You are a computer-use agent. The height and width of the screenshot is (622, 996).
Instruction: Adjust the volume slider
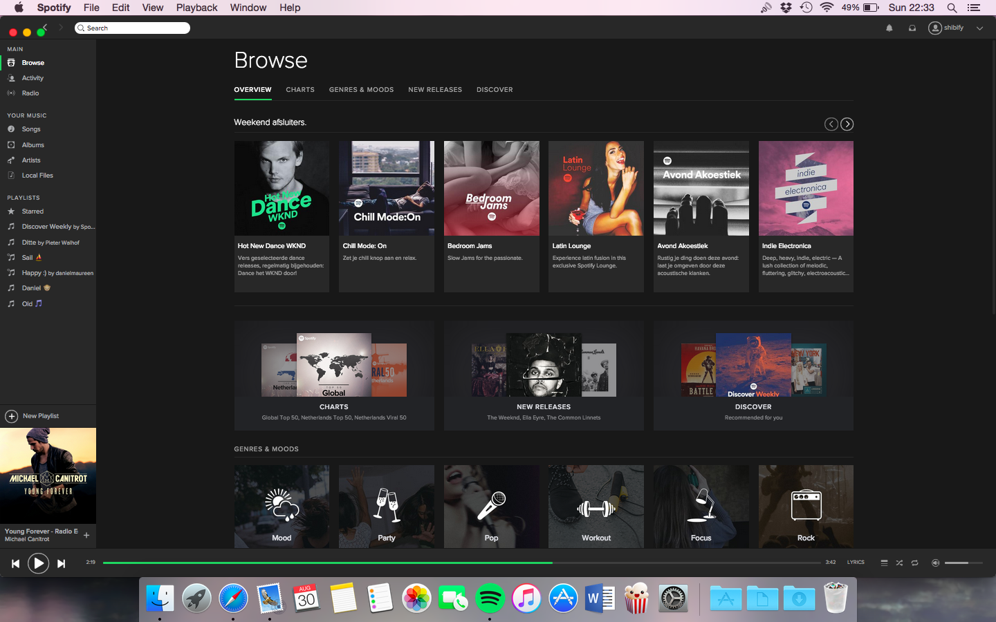click(x=963, y=563)
